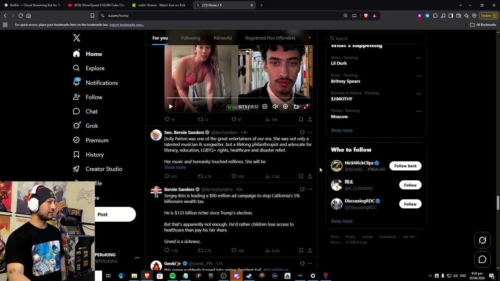This screenshot has width=500, height=281.
Task: Switch to the ma0ri Stream Kick tab
Action: 159,5
